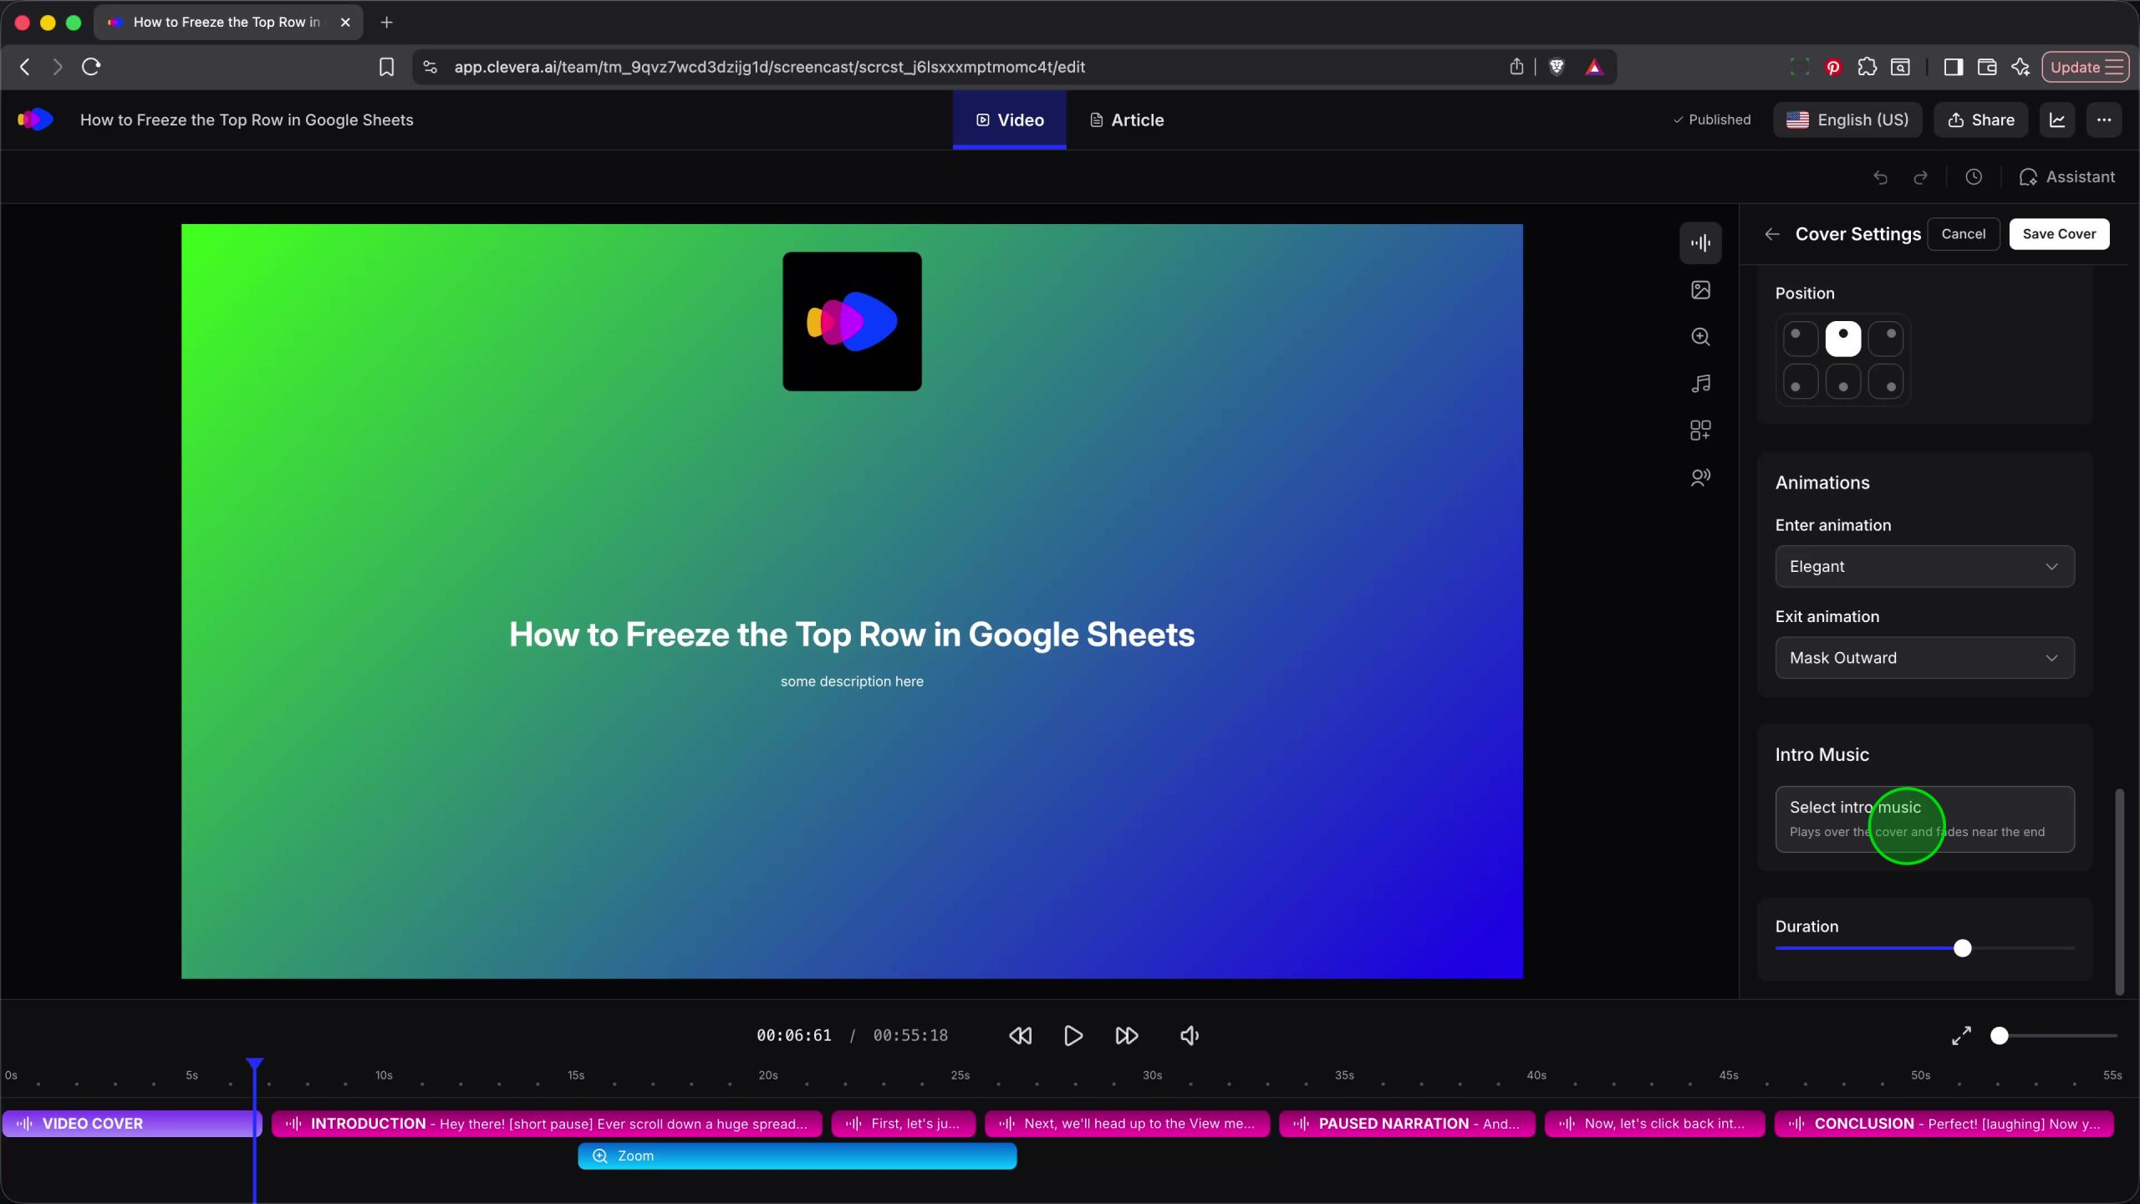Set logo position to top left
This screenshot has width=2140, height=1204.
click(1800, 339)
